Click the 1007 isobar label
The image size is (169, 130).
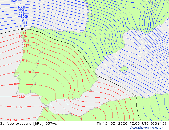21,11
